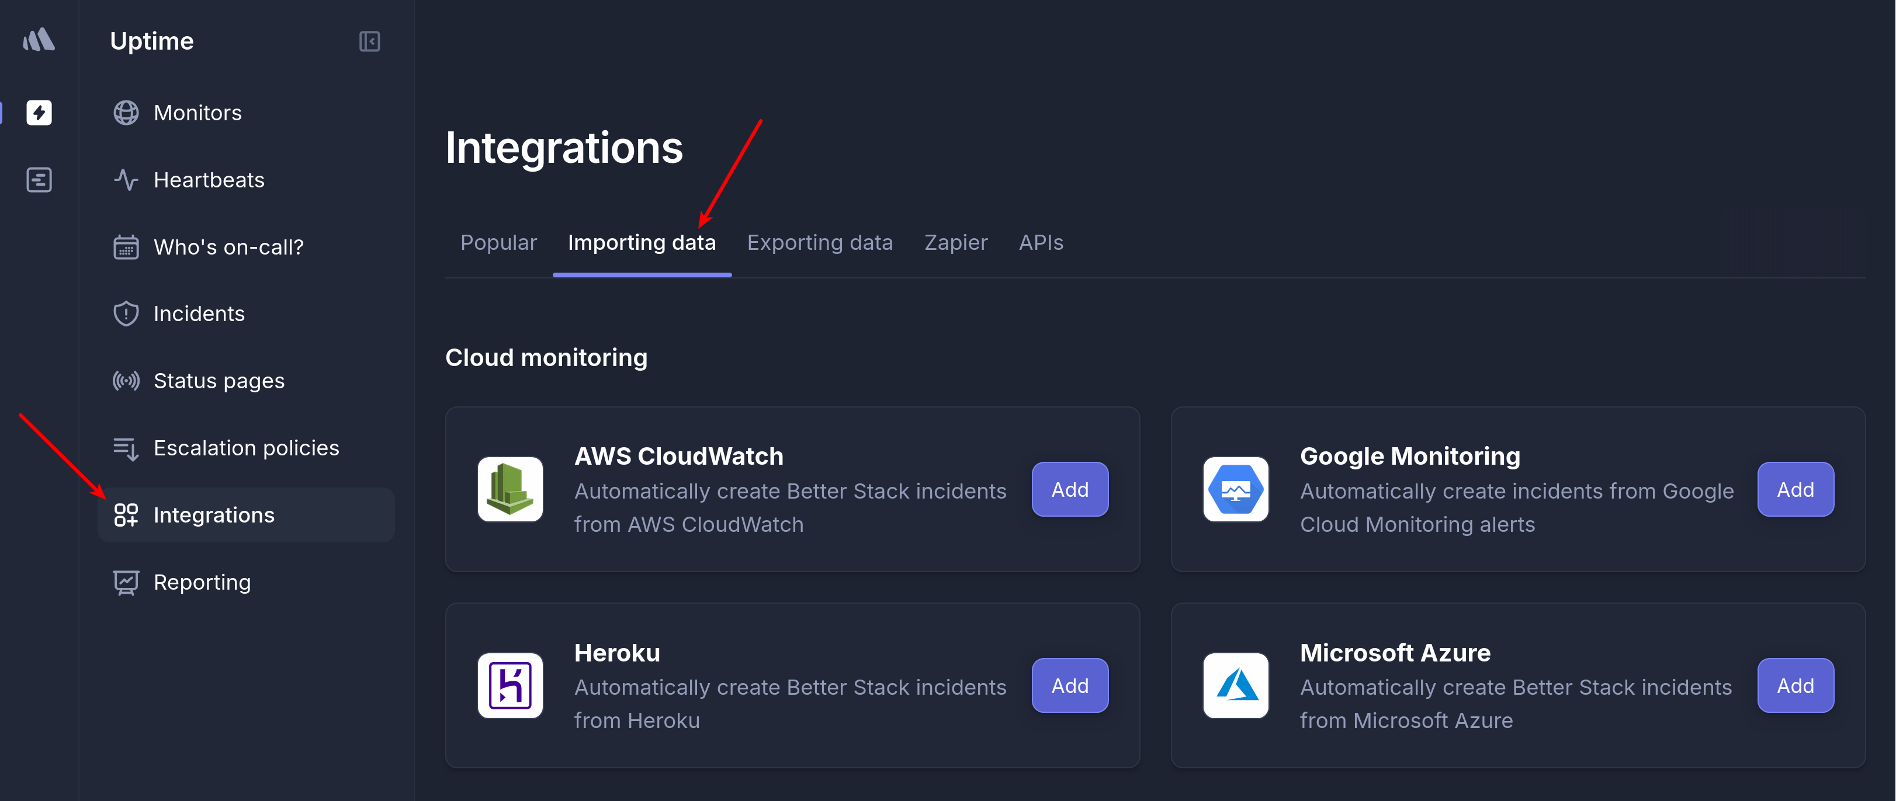This screenshot has width=1896, height=801.
Task: Switch to the APIs tab
Action: click(x=1041, y=242)
